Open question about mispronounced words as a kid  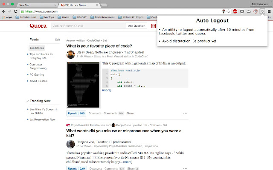[124, 133]
